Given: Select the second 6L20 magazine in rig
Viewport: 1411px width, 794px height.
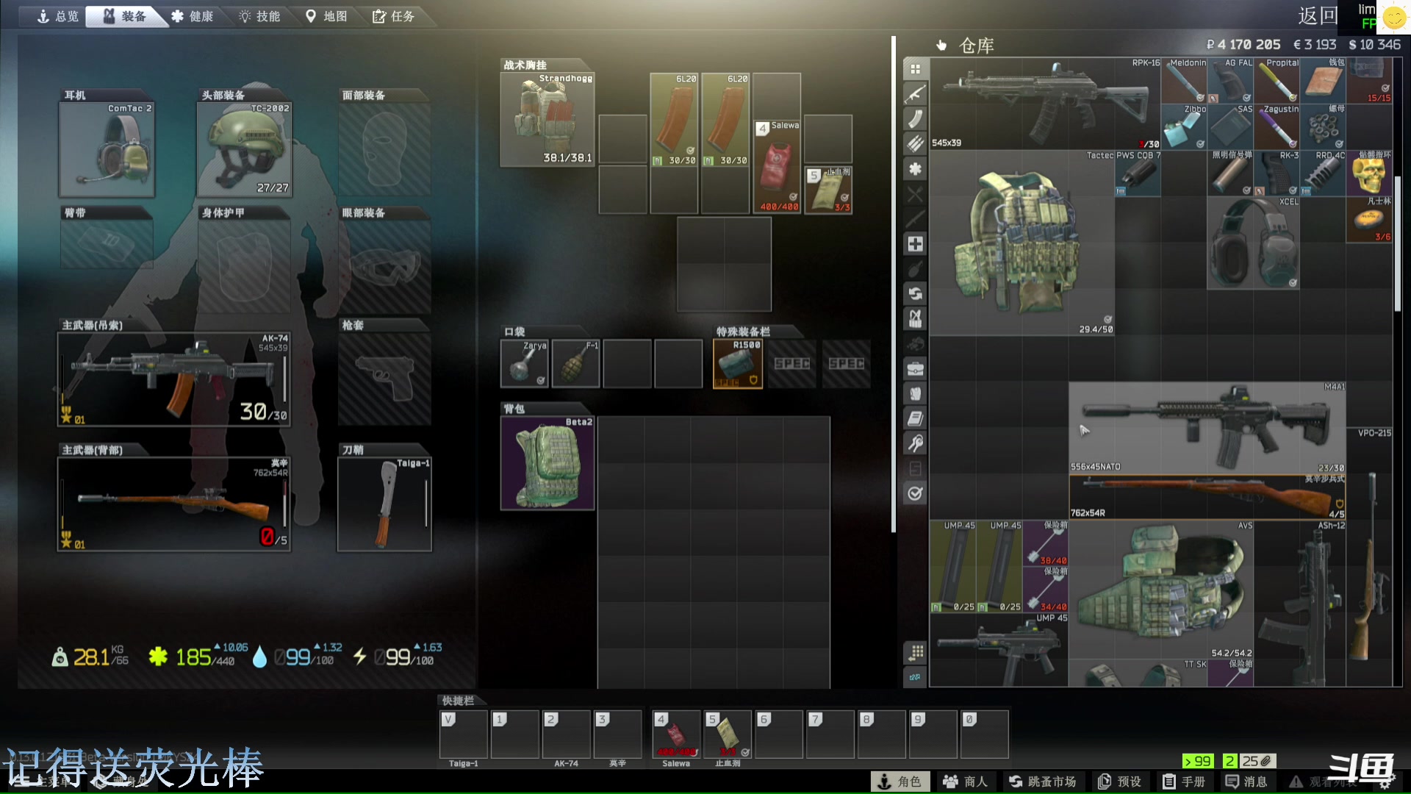Looking at the screenshot, I should [725, 120].
